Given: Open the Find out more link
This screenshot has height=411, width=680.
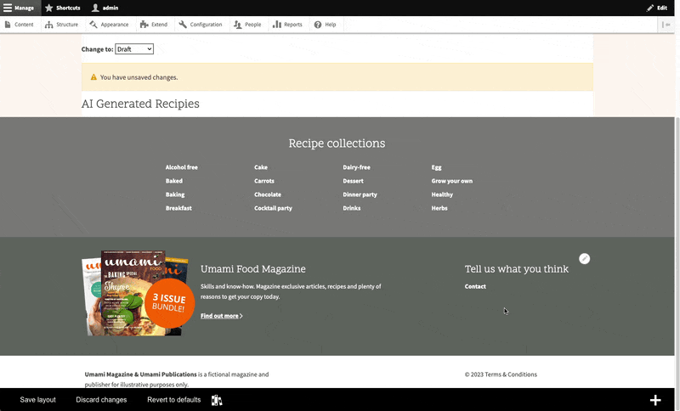Looking at the screenshot, I should click(x=221, y=316).
